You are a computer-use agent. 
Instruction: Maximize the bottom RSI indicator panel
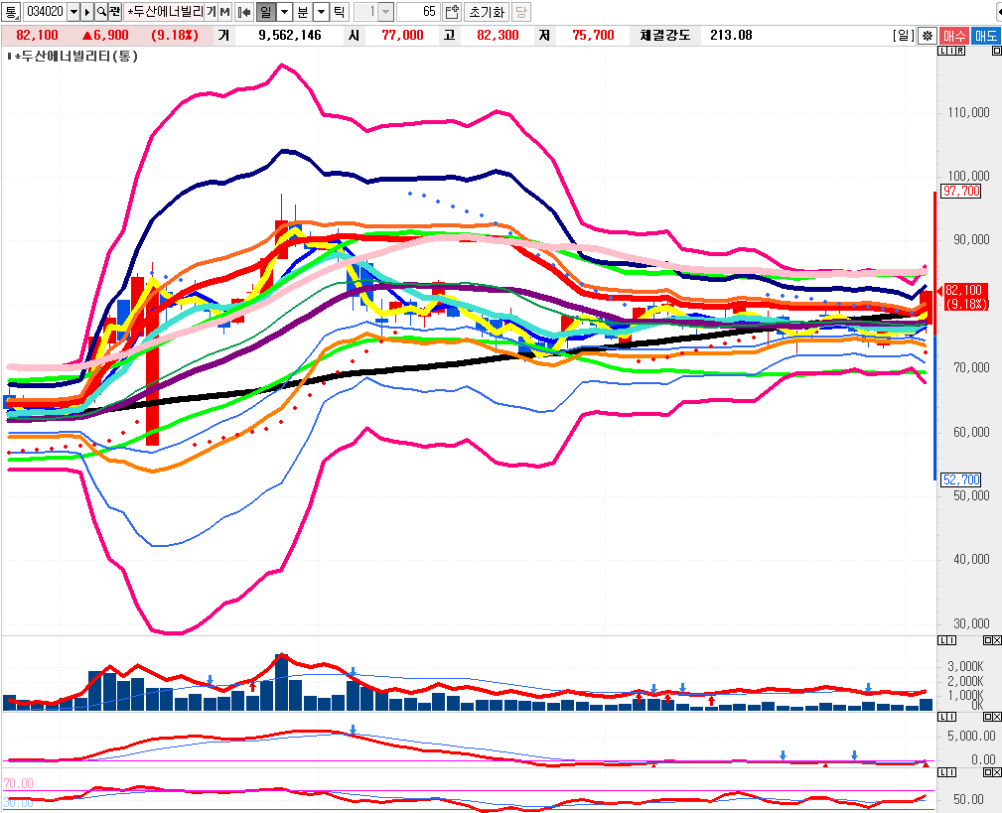click(x=988, y=772)
